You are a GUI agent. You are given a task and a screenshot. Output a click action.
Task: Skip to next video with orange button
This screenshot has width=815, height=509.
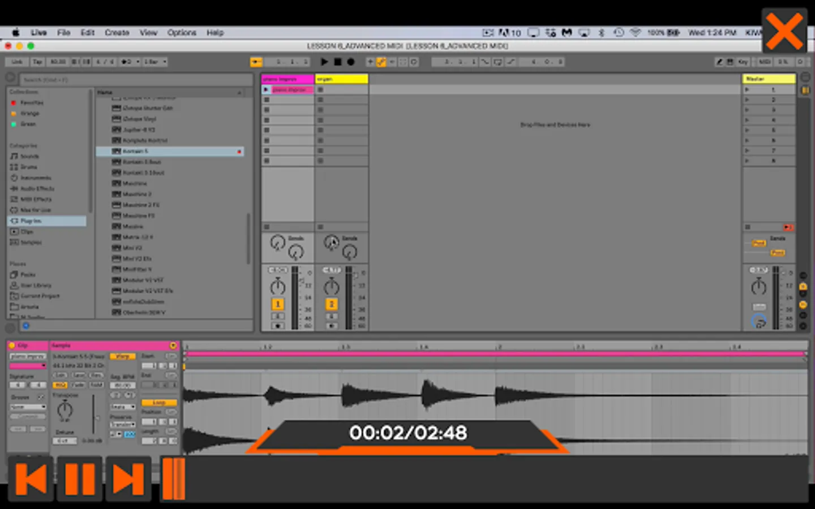[x=128, y=480]
